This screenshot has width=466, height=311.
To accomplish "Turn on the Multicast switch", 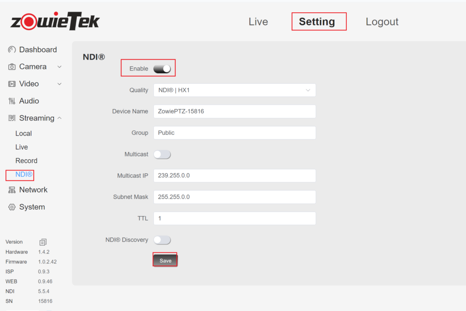I will coord(162,155).
